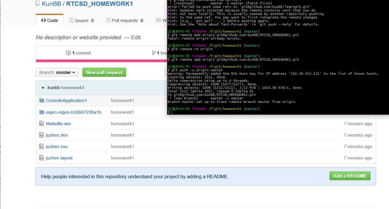Click the Add a README button
This screenshot has height=209, width=389.
pos(350,176)
